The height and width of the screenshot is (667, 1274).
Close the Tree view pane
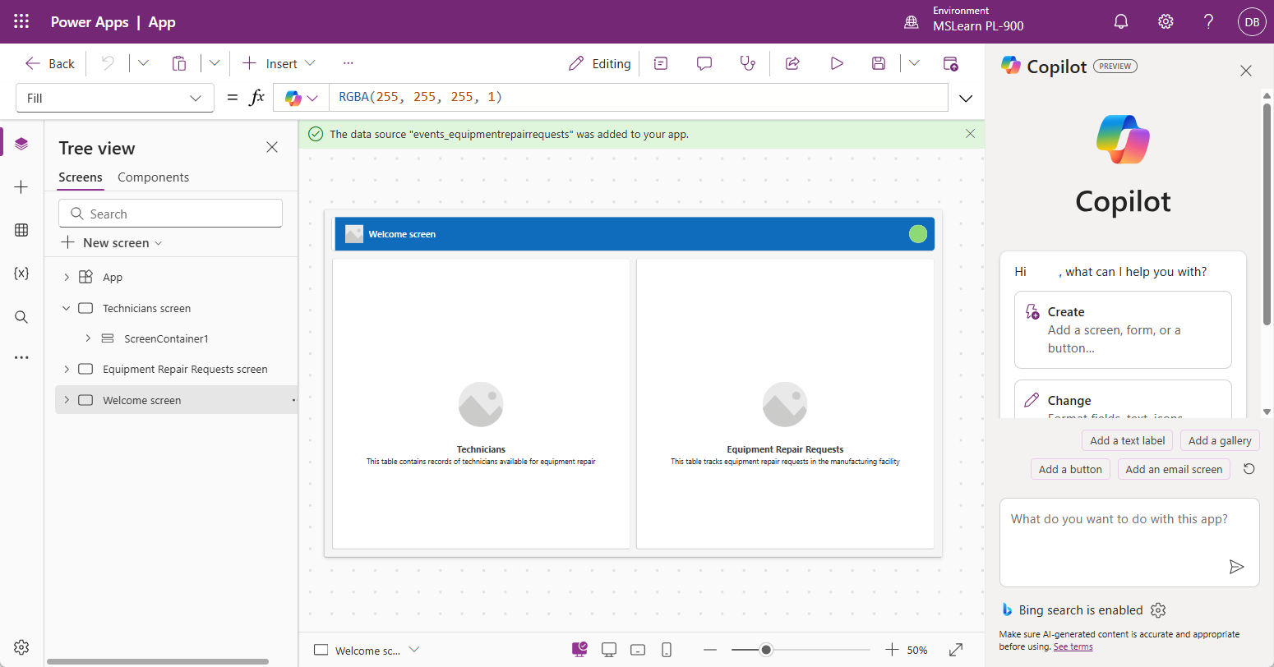[x=272, y=147]
